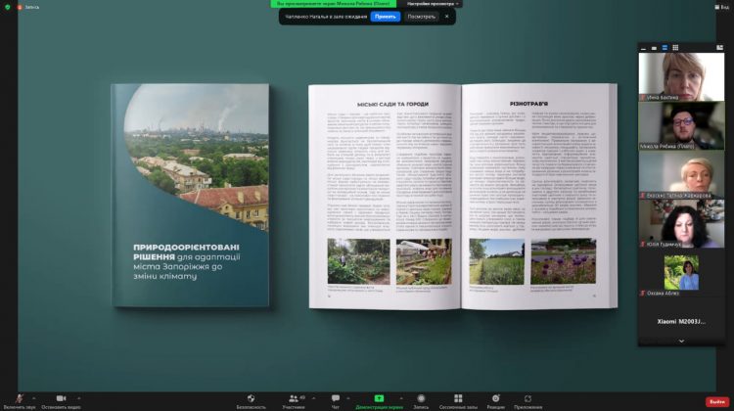Image resolution: width=734 pixels, height=411 pixels.
Task: Open the Security shield icon
Action: pos(252,398)
